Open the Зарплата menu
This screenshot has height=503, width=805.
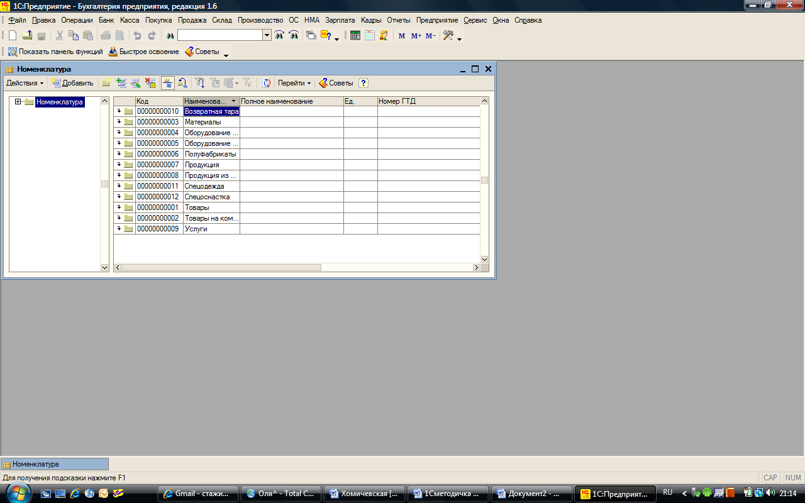[x=340, y=20]
